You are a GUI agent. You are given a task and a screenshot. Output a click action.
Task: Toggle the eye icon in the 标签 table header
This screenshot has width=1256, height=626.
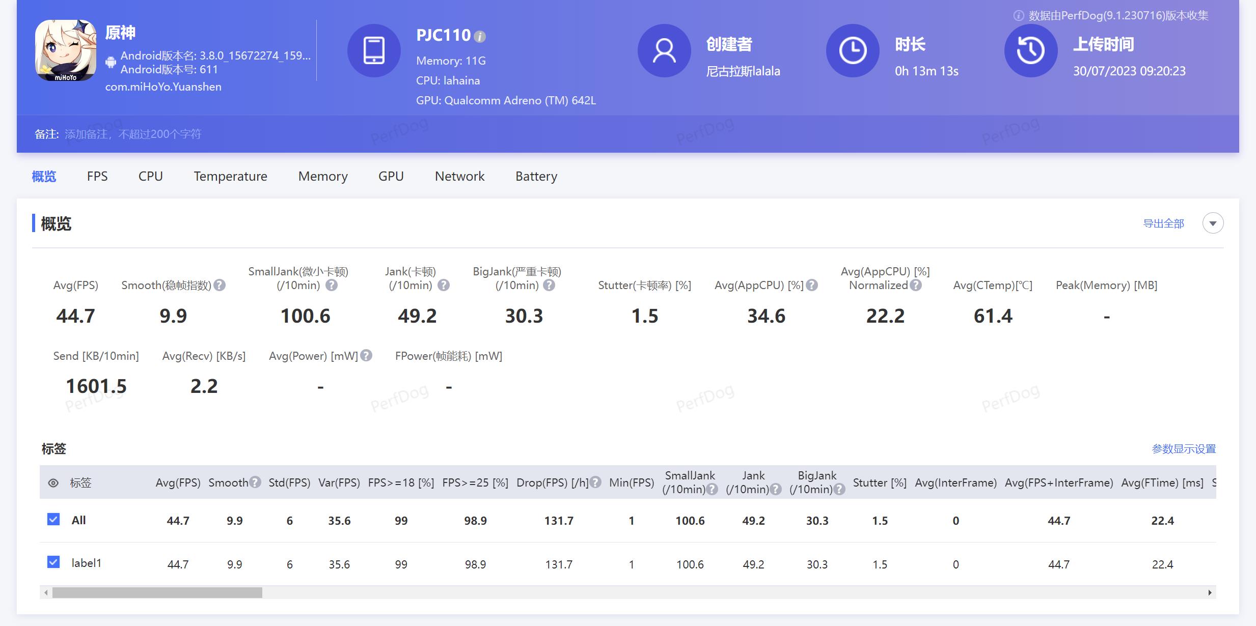click(x=53, y=483)
